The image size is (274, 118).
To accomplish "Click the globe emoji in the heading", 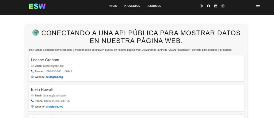I will tap(36, 33).
